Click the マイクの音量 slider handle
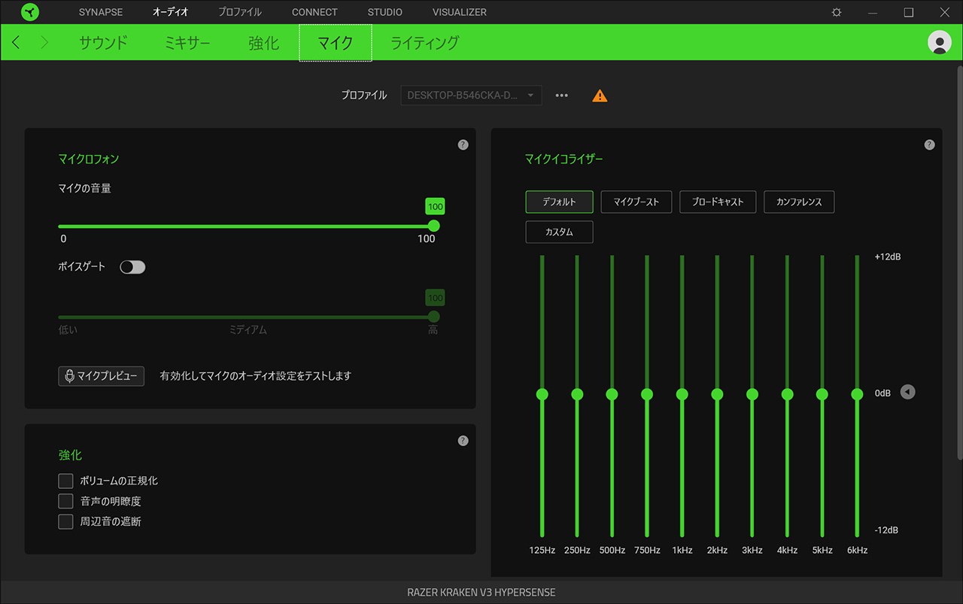This screenshot has height=604, width=963. click(x=433, y=226)
